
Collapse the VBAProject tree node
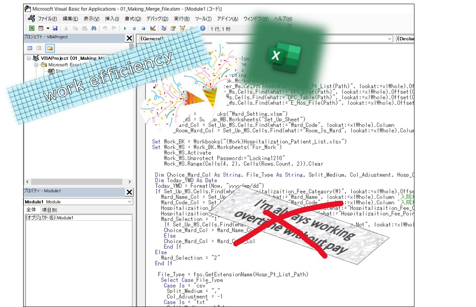29,58
